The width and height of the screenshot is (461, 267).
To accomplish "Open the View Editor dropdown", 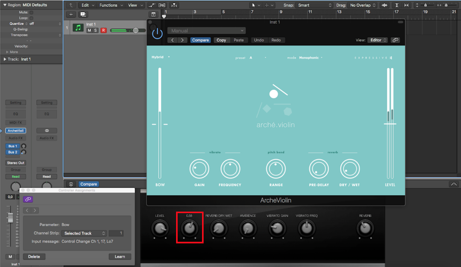I will [x=378, y=40].
